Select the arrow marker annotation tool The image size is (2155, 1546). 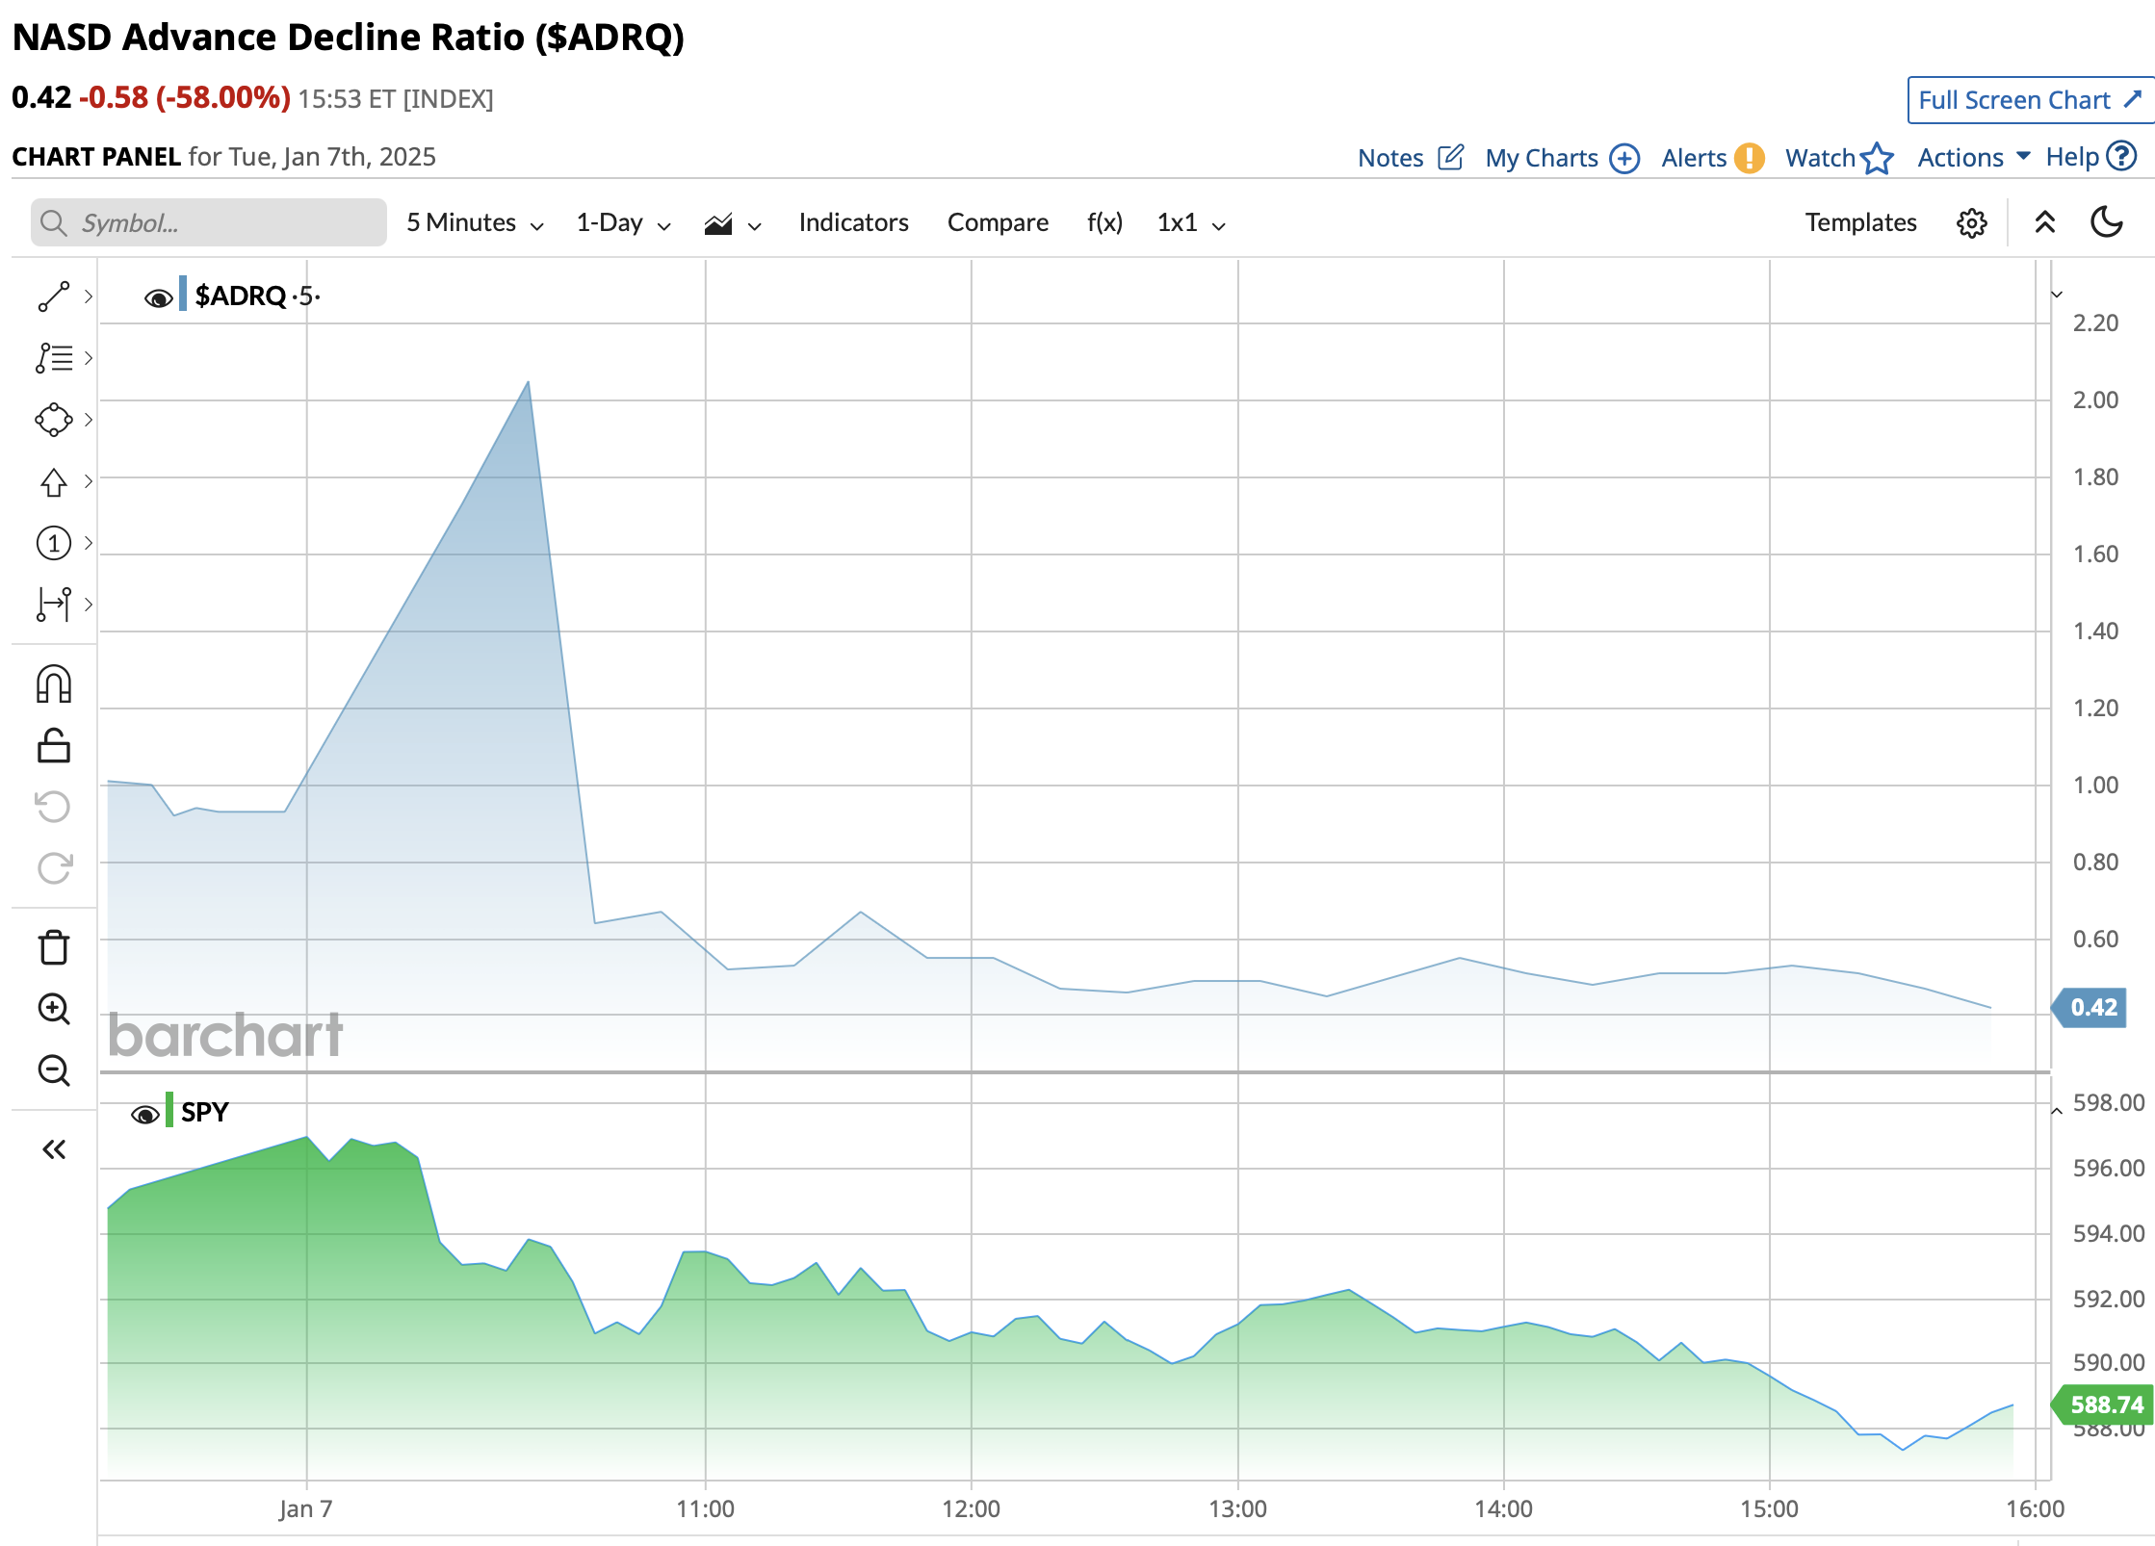pyautogui.click(x=54, y=481)
